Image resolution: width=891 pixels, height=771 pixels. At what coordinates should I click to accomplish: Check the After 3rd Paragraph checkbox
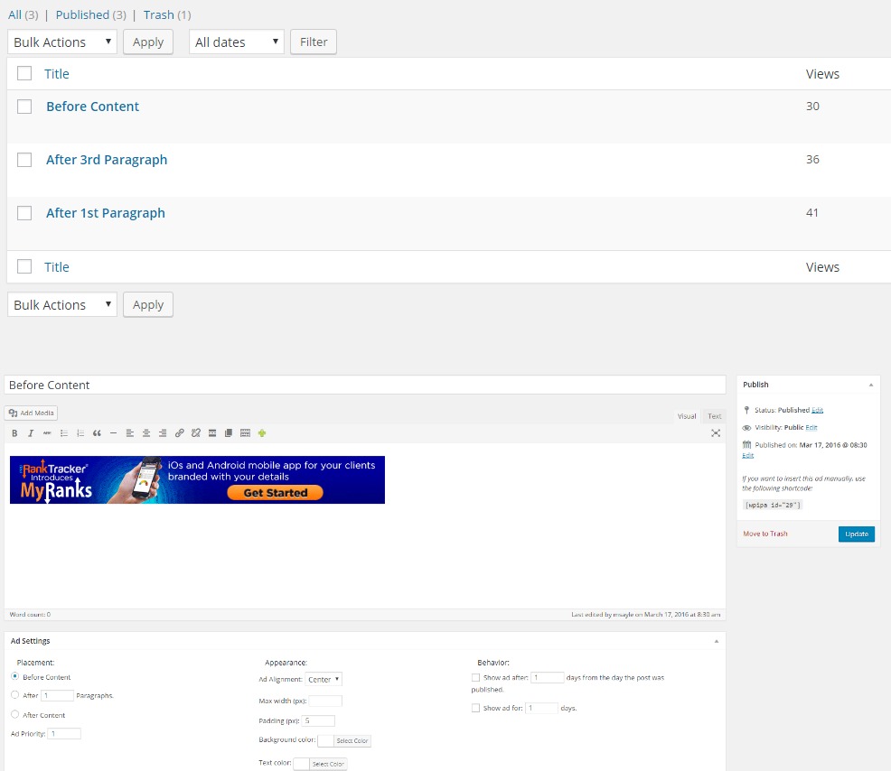(24, 160)
